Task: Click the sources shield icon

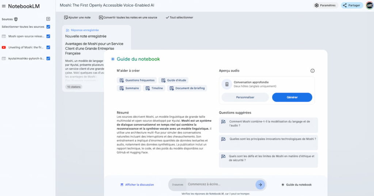Action: pos(16,19)
